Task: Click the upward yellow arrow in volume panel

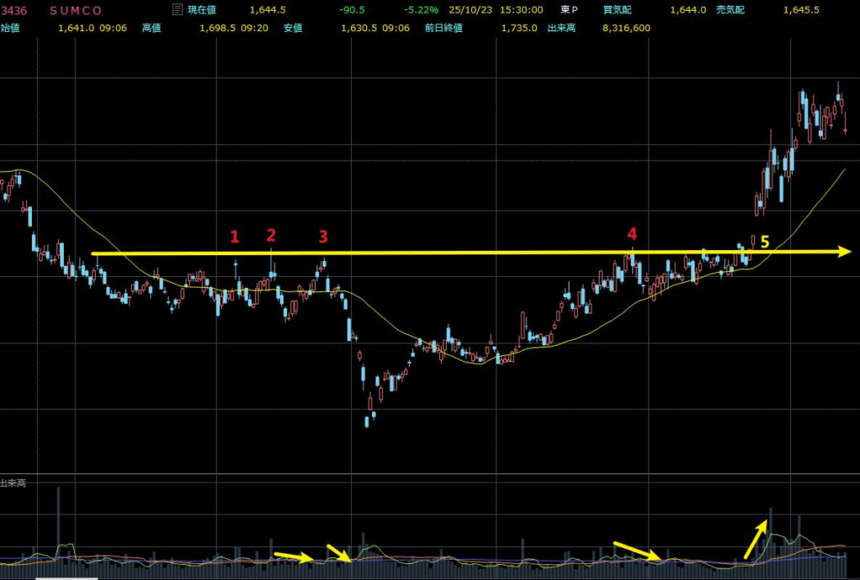Action: coord(755,539)
